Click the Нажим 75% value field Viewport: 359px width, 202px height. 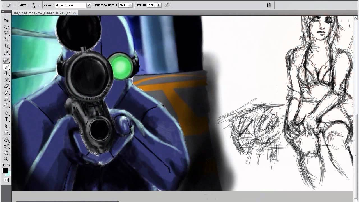pos(152,5)
